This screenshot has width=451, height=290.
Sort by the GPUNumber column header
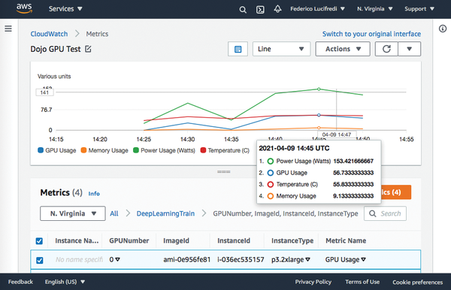click(x=129, y=241)
